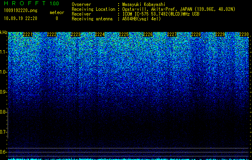
Task: Click the 2226 time marker
Action: point(148,34)
